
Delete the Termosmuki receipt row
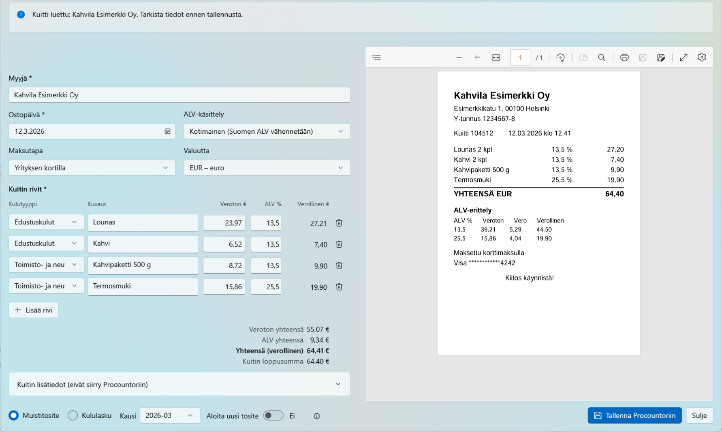coord(339,287)
